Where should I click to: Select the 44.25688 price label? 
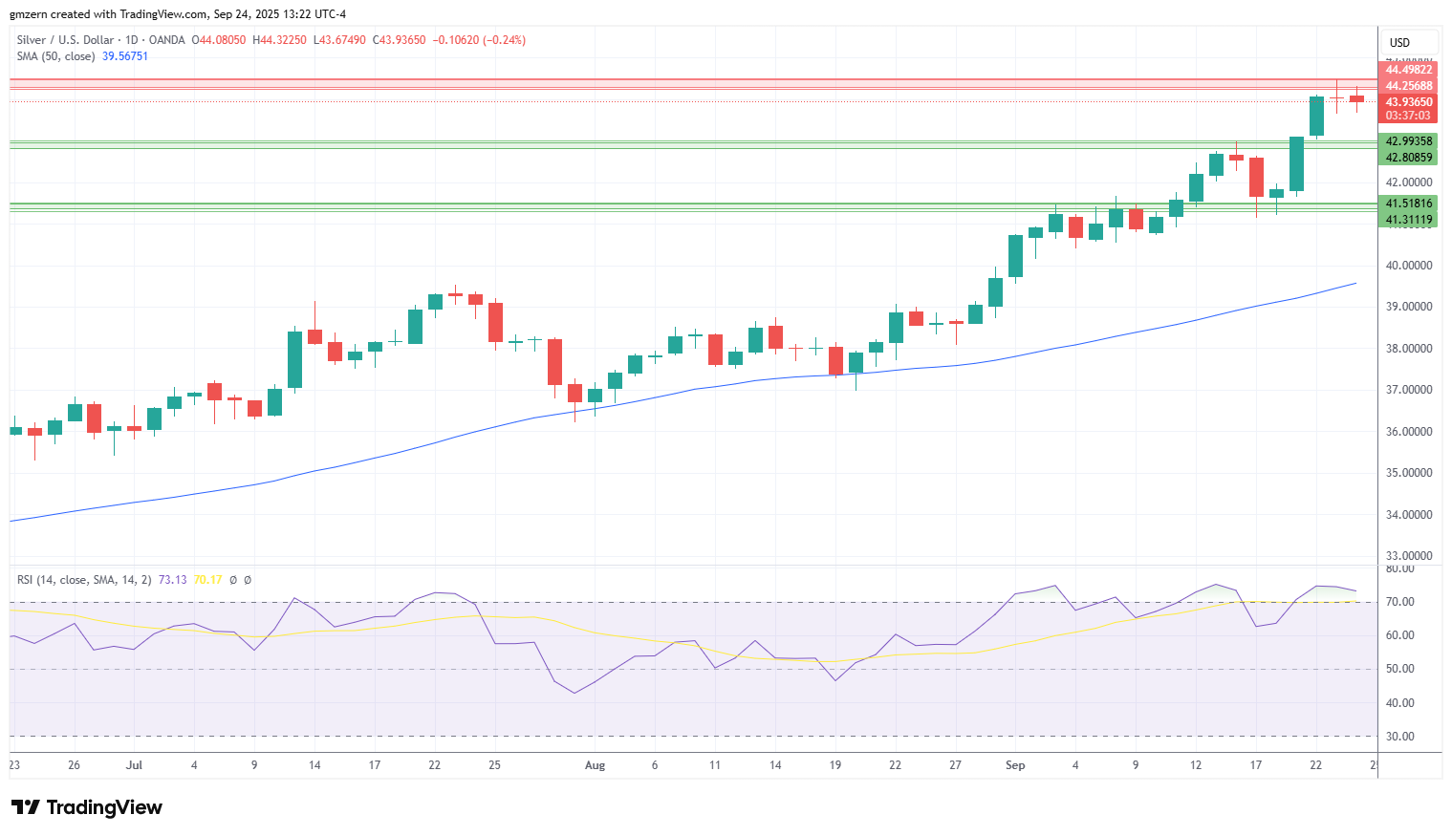point(1409,86)
